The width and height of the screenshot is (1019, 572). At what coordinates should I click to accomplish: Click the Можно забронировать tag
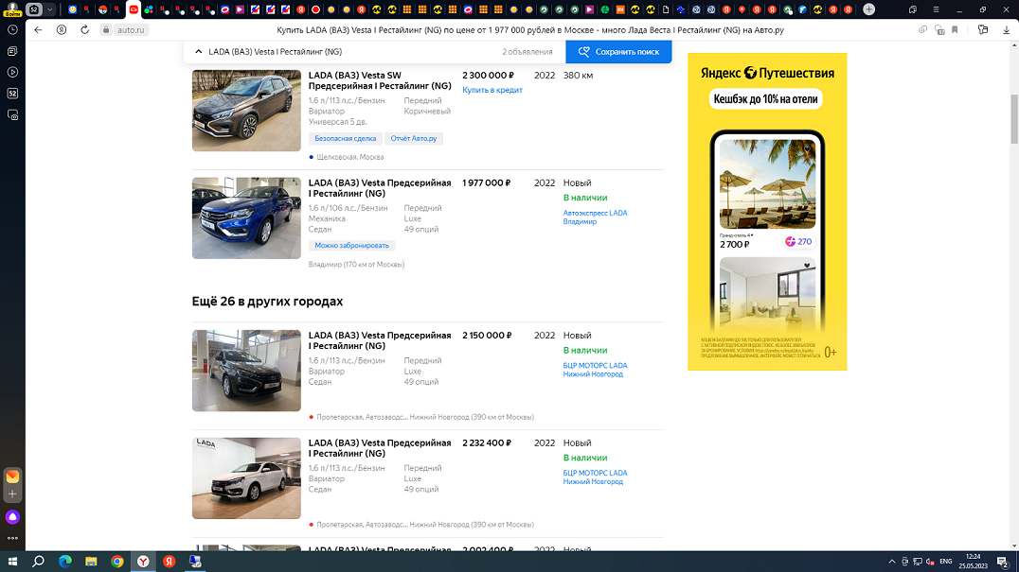351,246
